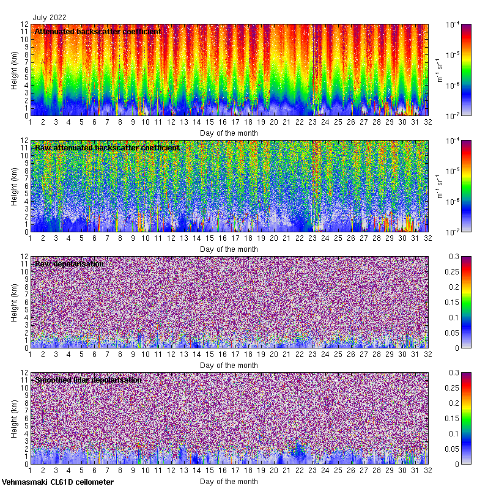
Task: Click Day of the month label under bottom plot
Action: [229, 481]
